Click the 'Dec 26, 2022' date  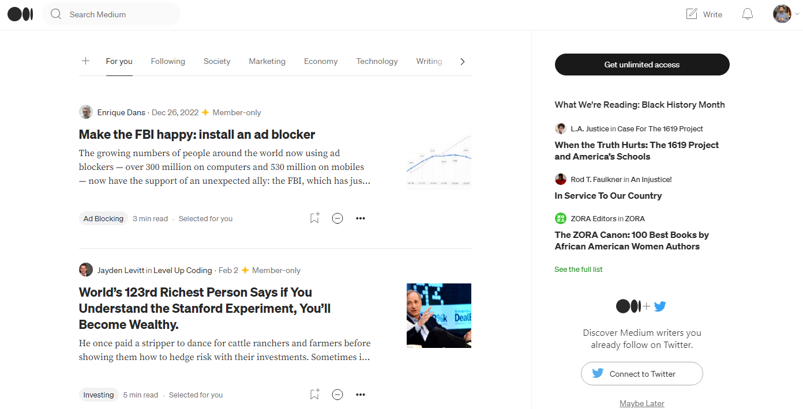(175, 112)
